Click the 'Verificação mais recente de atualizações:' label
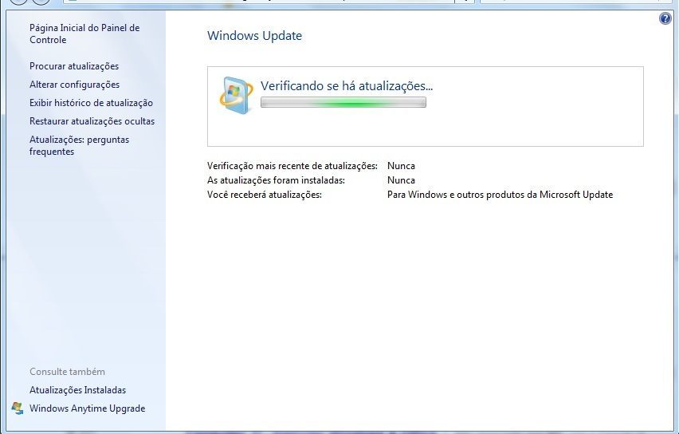 point(292,166)
